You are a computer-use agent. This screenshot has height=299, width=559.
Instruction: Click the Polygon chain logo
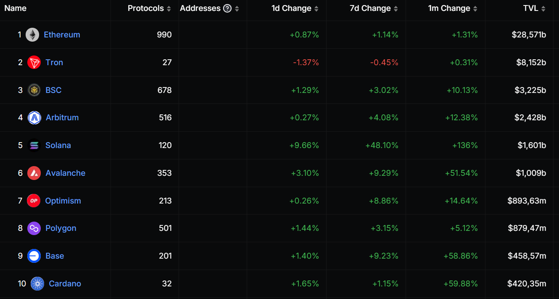[34, 228]
